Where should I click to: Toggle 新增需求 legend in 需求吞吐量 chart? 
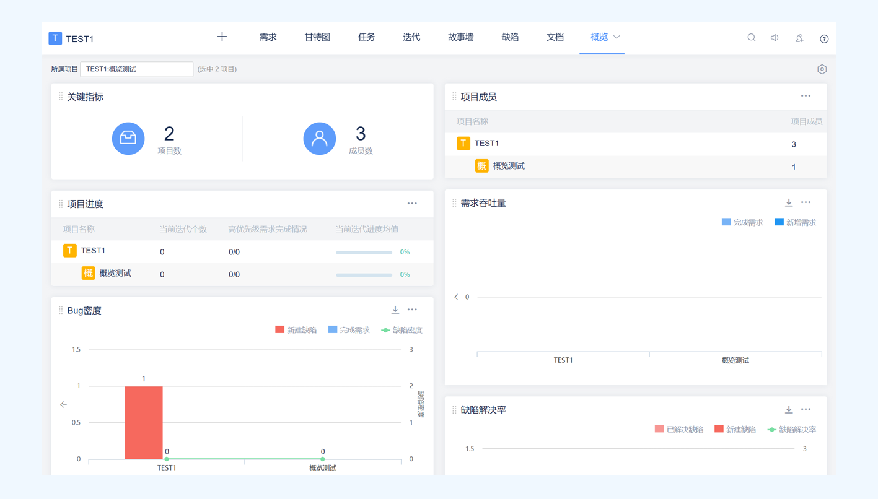[x=796, y=222]
